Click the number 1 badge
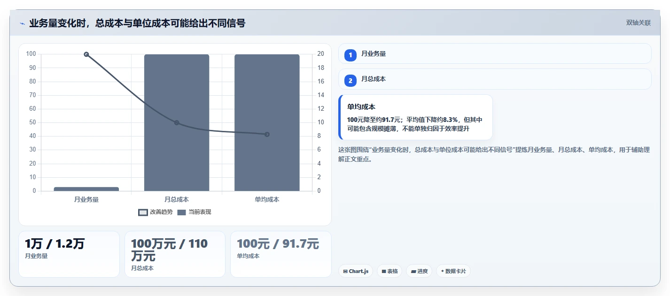The width and height of the screenshot is (670, 296). (x=350, y=55)
